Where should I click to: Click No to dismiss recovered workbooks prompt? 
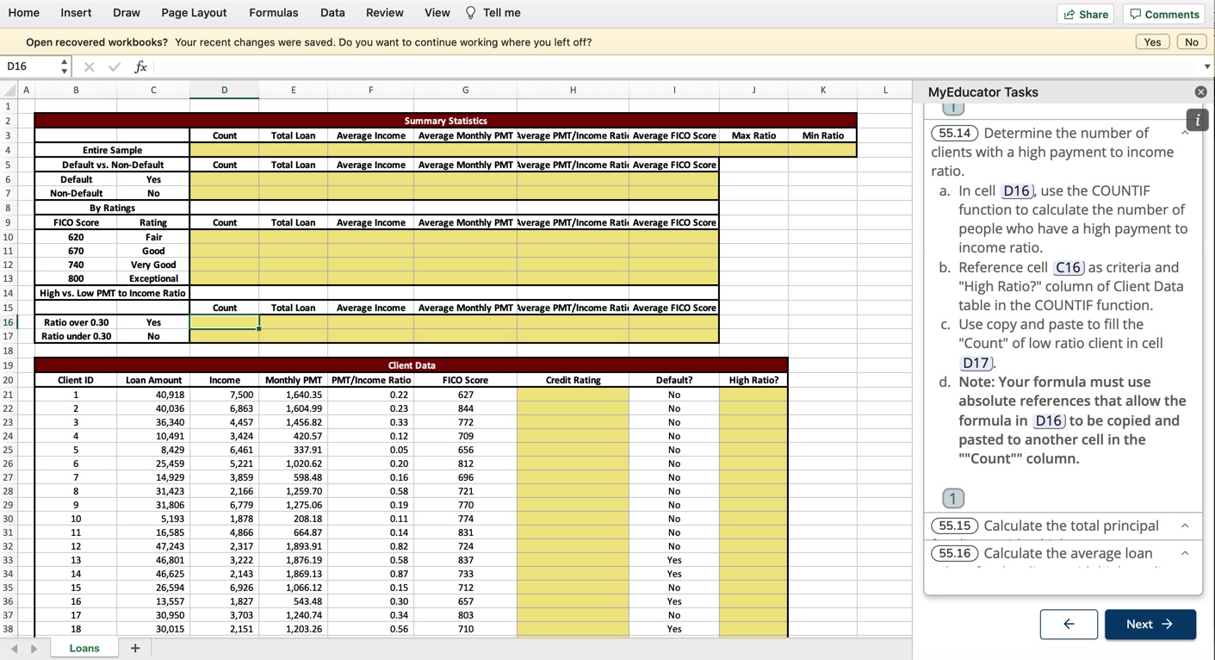tap(1191, 41)
